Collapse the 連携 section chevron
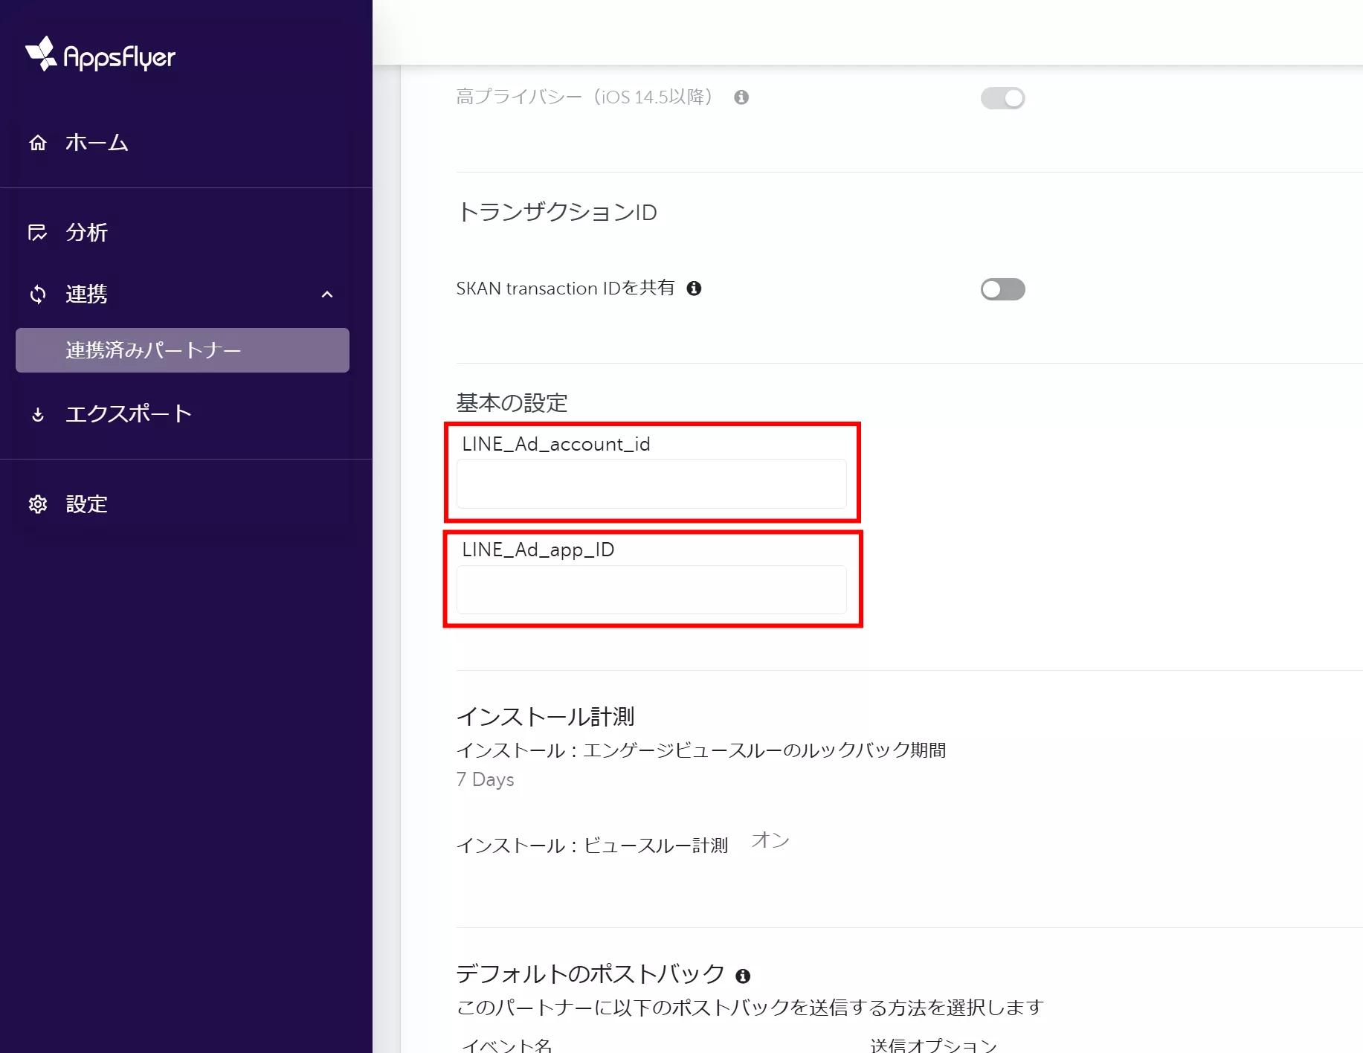Screen dimensions: 1363x1053 pos(327,294)
